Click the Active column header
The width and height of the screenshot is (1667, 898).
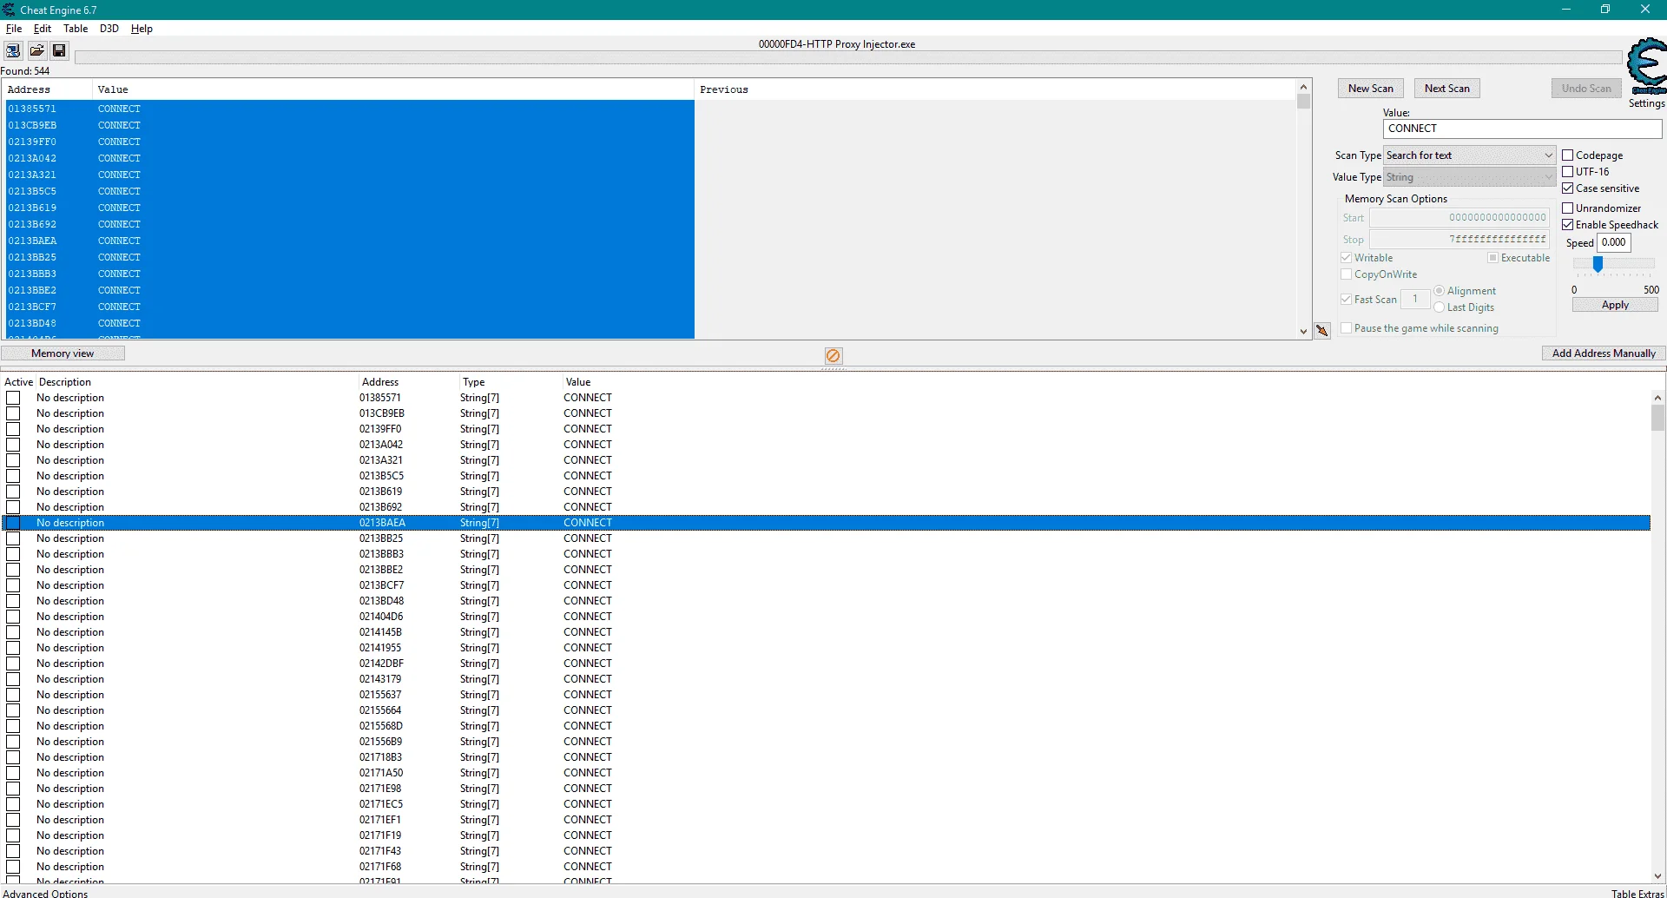click(18, 382)
